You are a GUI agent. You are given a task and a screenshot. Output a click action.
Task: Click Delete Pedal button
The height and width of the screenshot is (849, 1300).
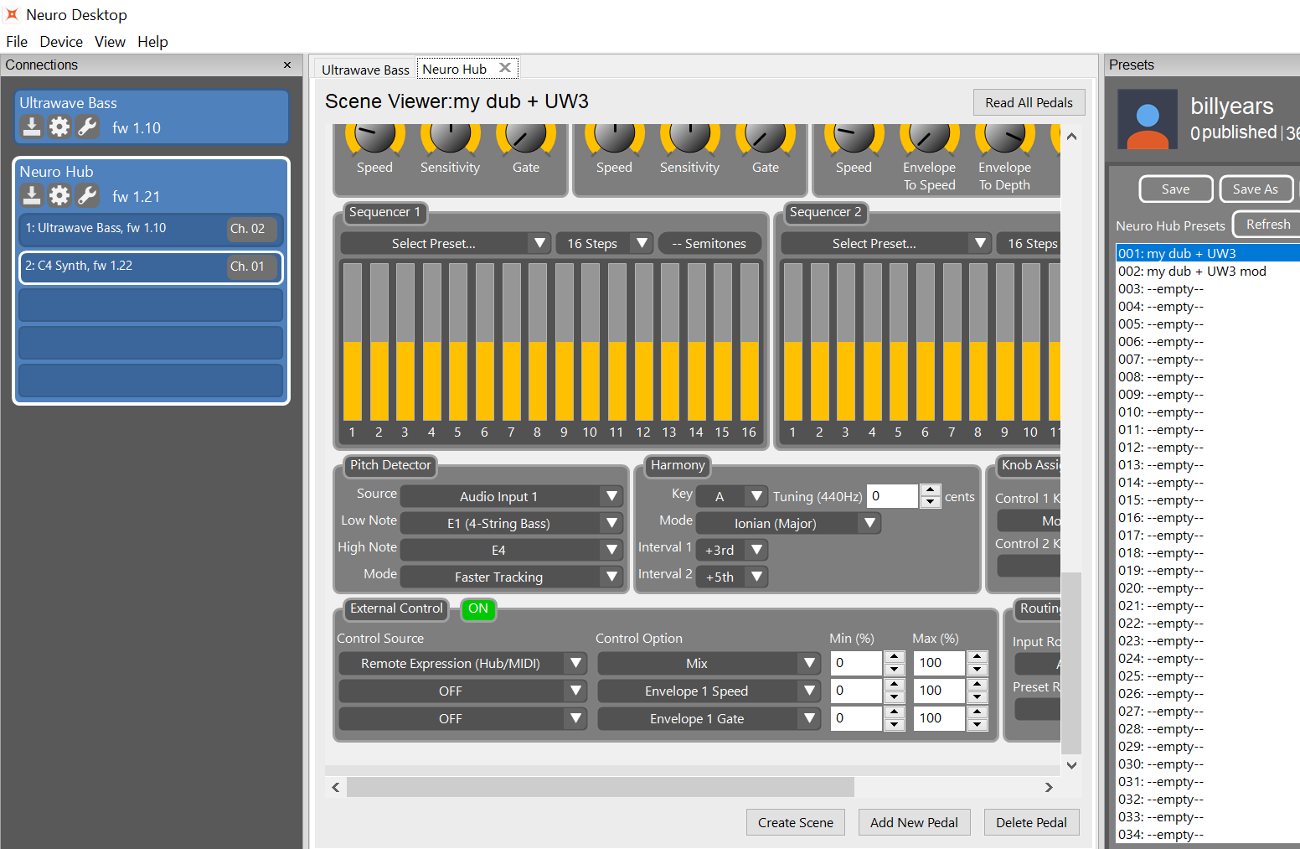1031,822
